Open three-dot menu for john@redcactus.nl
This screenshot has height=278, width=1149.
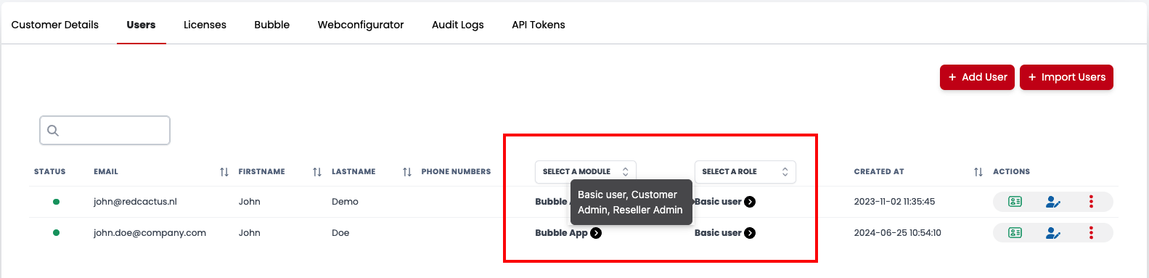pyautogui.click(x=1091, y=202)
